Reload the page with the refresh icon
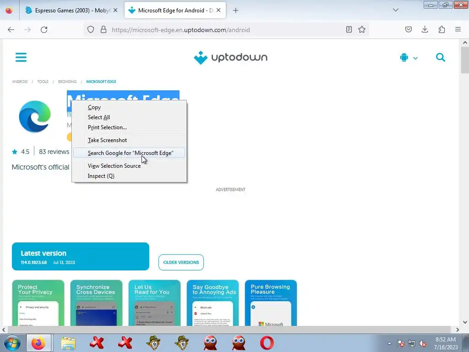 click(x=44, y=30)
